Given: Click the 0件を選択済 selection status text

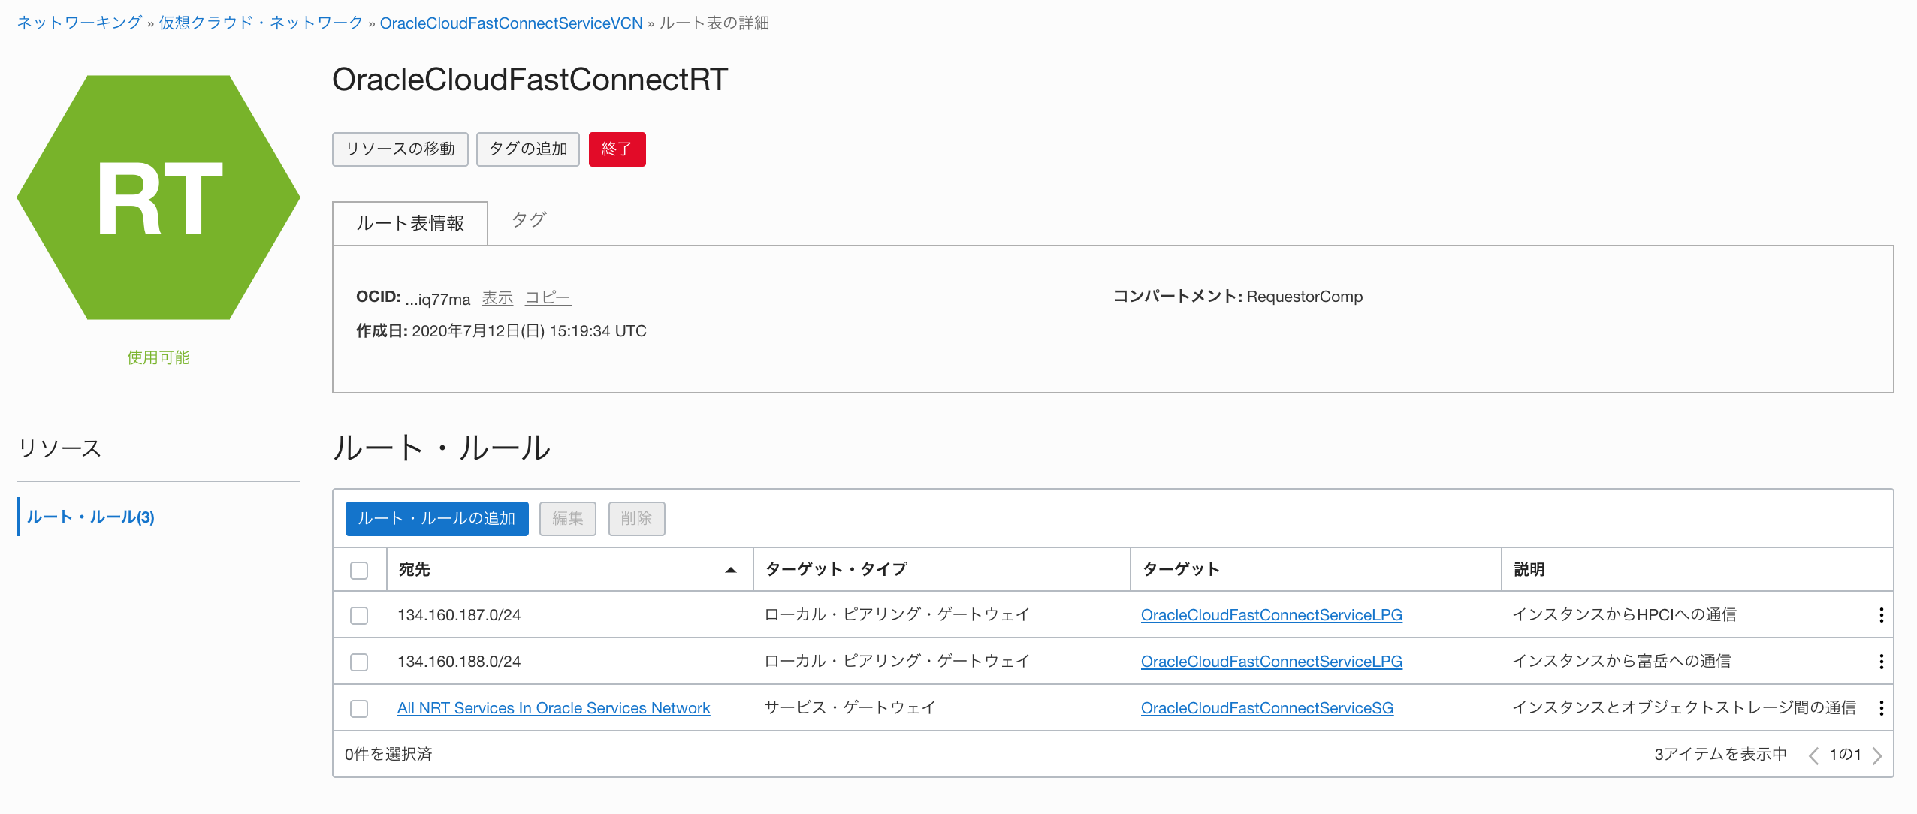Looking at the screenshot, I should click(x=388, y=754).
